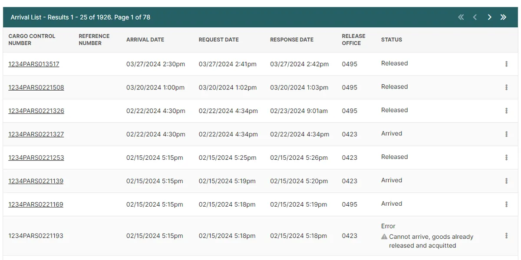Image resolution: width=521 pixels, height=260 pixels.
Task: Go to the first page of results
Action: 461,17
